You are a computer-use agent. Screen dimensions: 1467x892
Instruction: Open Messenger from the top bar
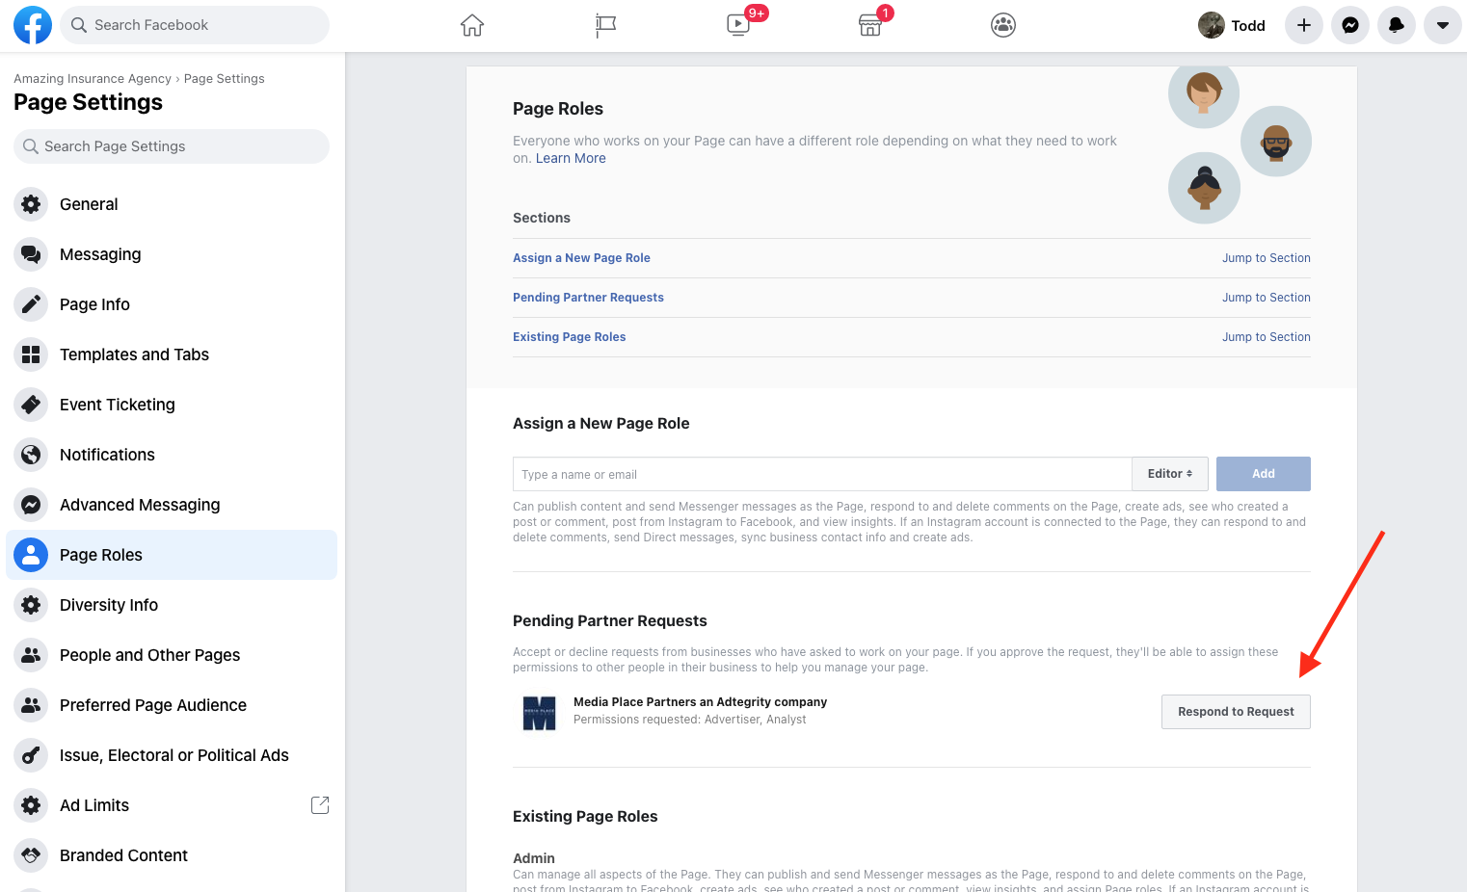point(1350,25)
